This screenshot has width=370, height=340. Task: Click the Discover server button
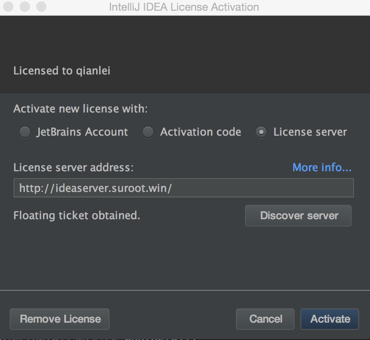click(x=298, y=215)
